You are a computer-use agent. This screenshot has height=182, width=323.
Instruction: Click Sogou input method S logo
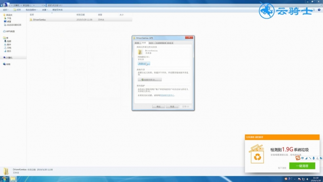click(x=298, y=158)
